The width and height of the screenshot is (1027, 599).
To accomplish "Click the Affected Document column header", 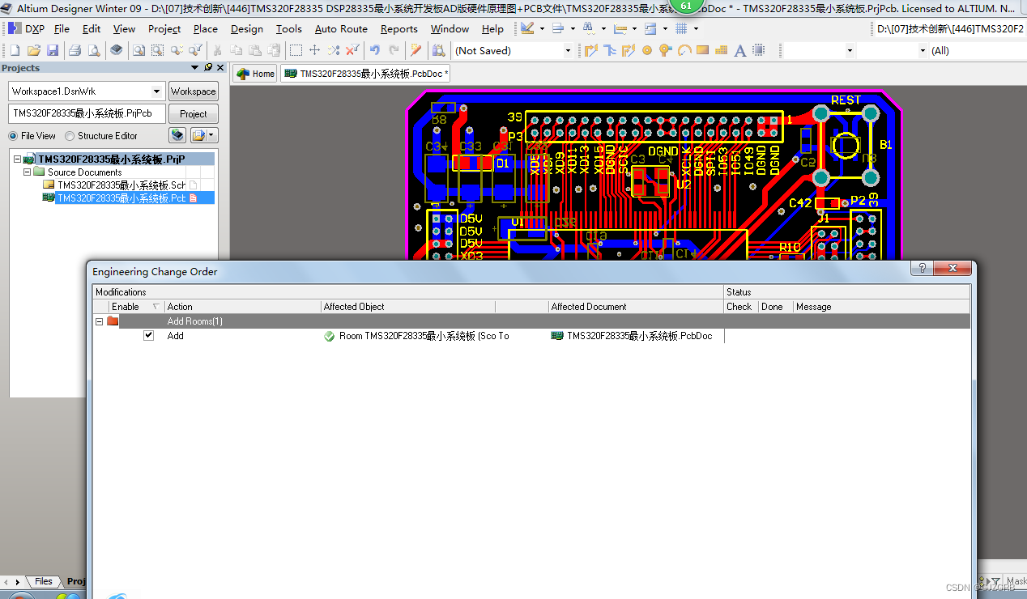I will [636, 307].
